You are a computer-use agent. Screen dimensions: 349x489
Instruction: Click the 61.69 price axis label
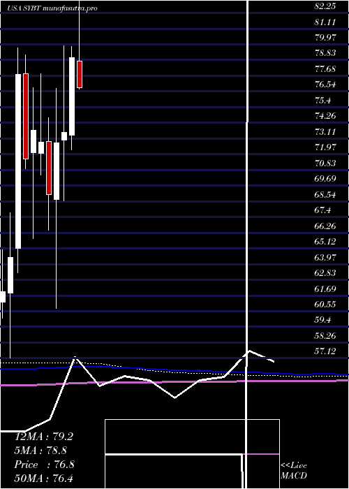click(x=325, y=289)
